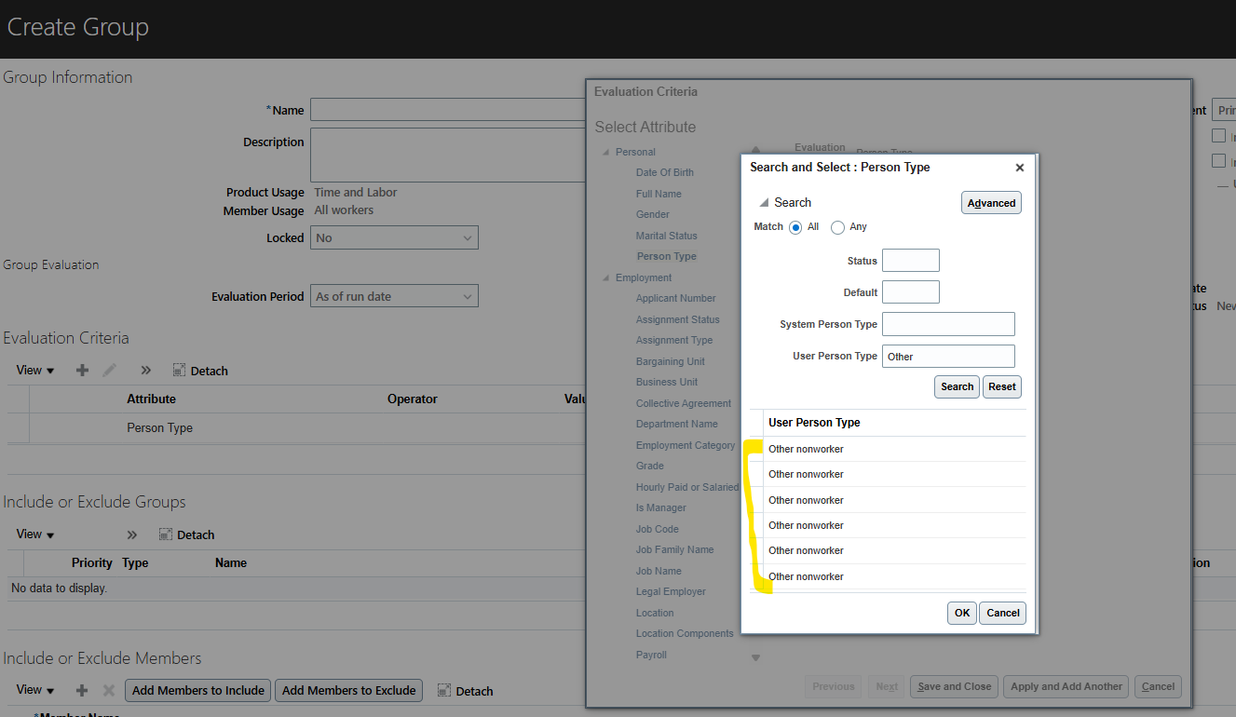Screen dimensions: 1236x717
Task: Select Payroll attribute
Action: point(652,655)
